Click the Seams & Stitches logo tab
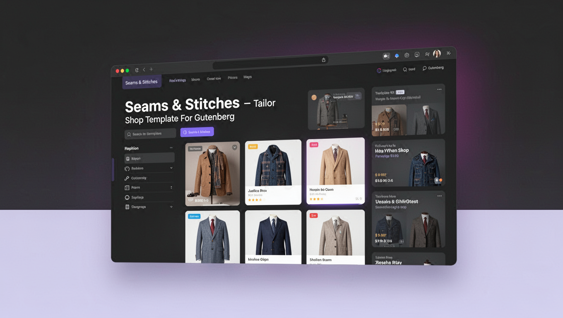This screenshot has height=318, width=563. pyautogui.click(x=142, y=82)
